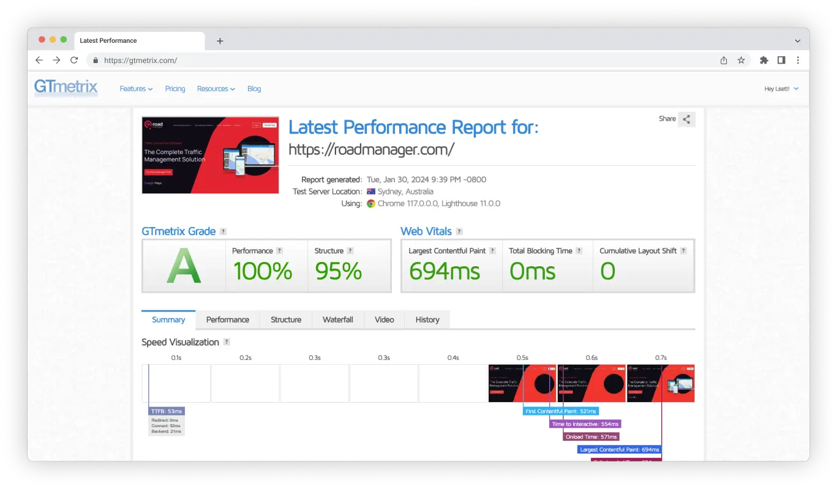Screen dimensions: 837x489
Task: Click the roadmanager.com page thumbnail
Action: pyautogui.click(x=210, y=155)
